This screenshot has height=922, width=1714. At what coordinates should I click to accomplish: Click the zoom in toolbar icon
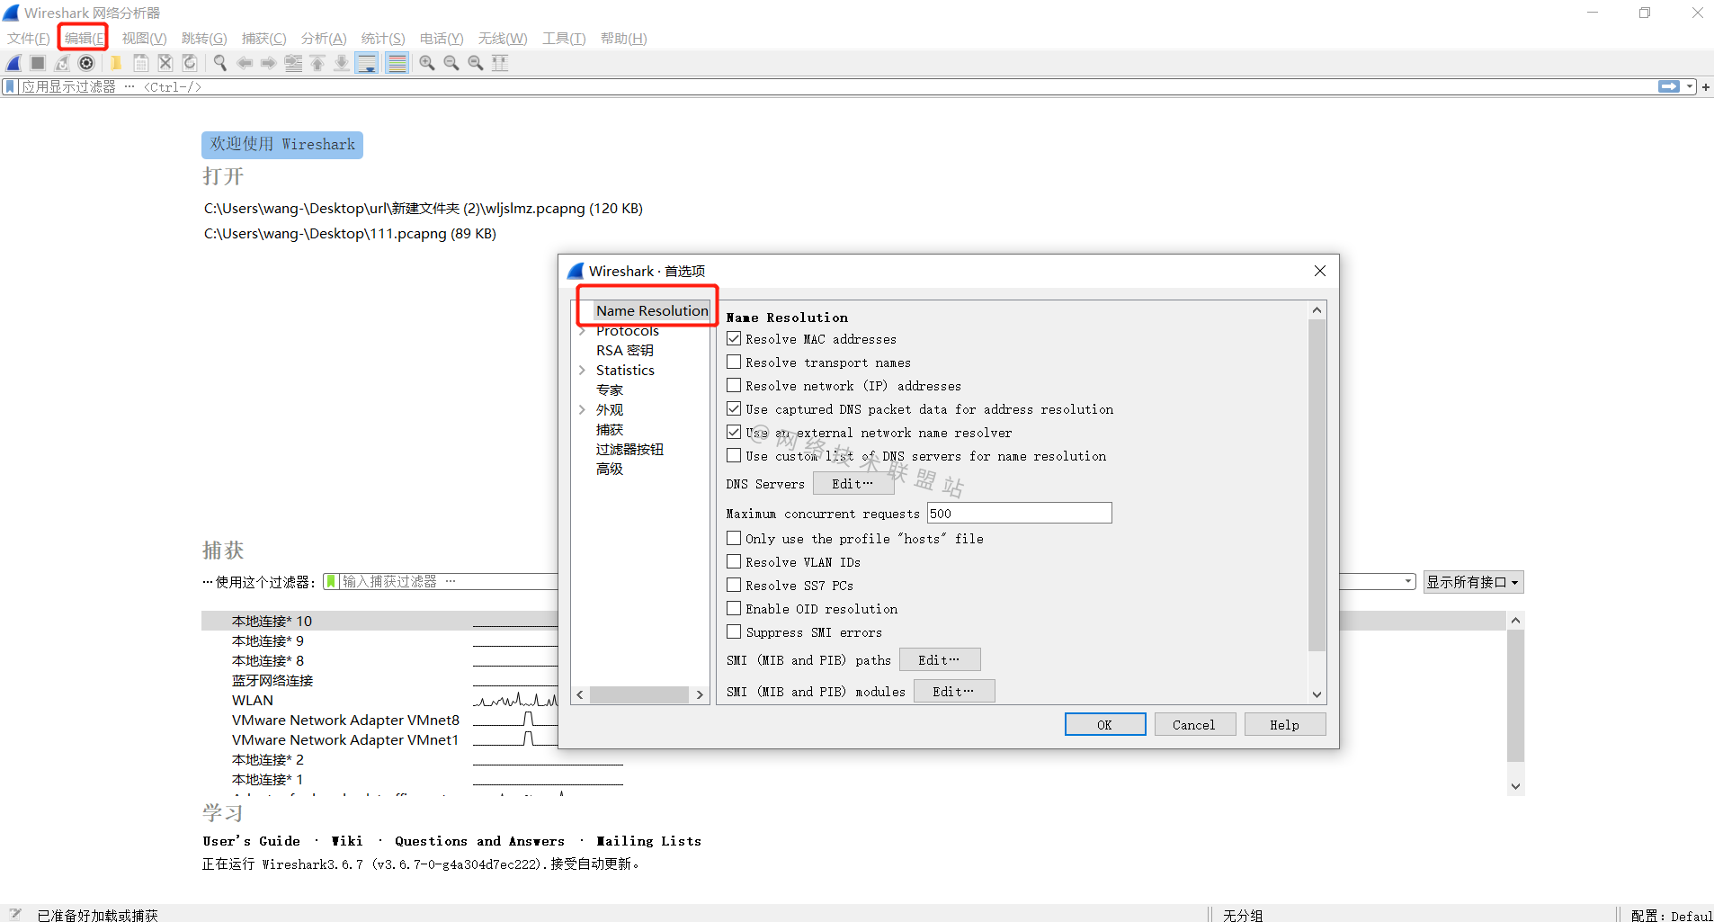click(x=427, y=63)
